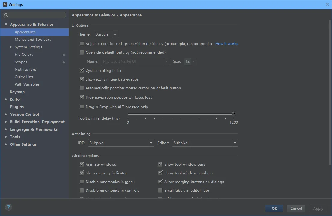Toggle Show memory indicator checkbox
The image size is (332, 216).
[81, 173]
